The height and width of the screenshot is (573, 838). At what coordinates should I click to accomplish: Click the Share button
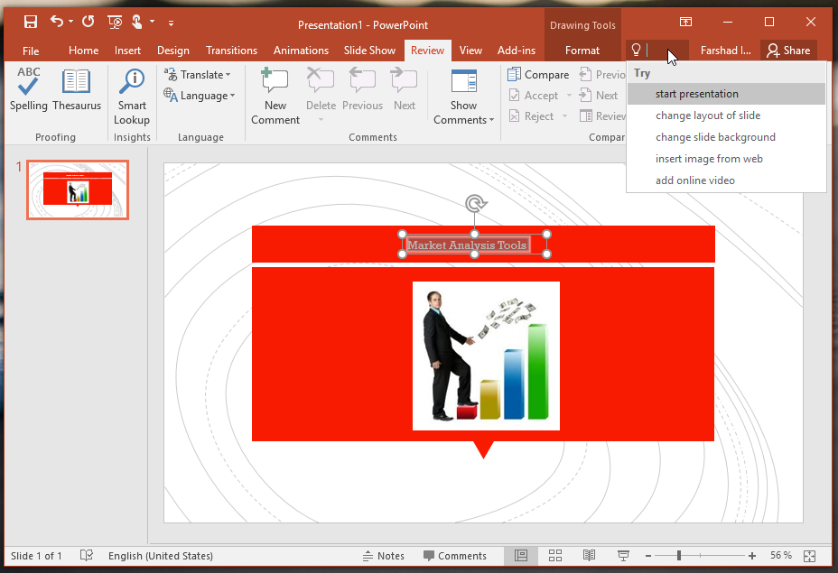pos(788,51)
